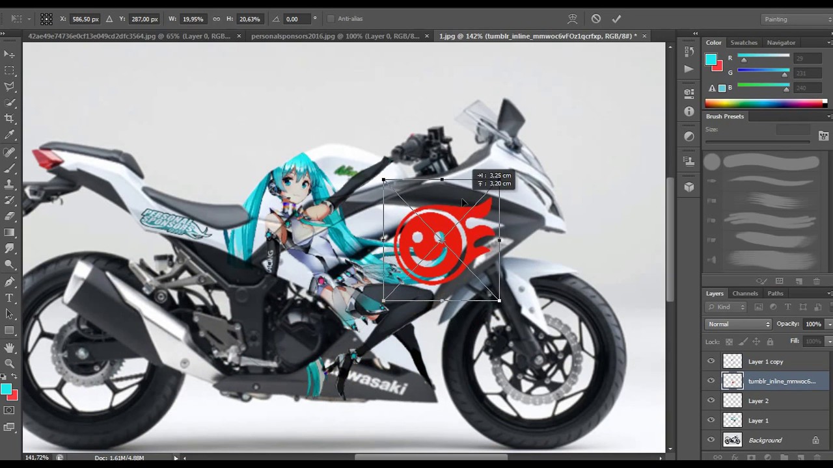Select the Horizontal Type tool
This screenshot has height=468, width=833.
pyautogui.click(x=9, y=298)
